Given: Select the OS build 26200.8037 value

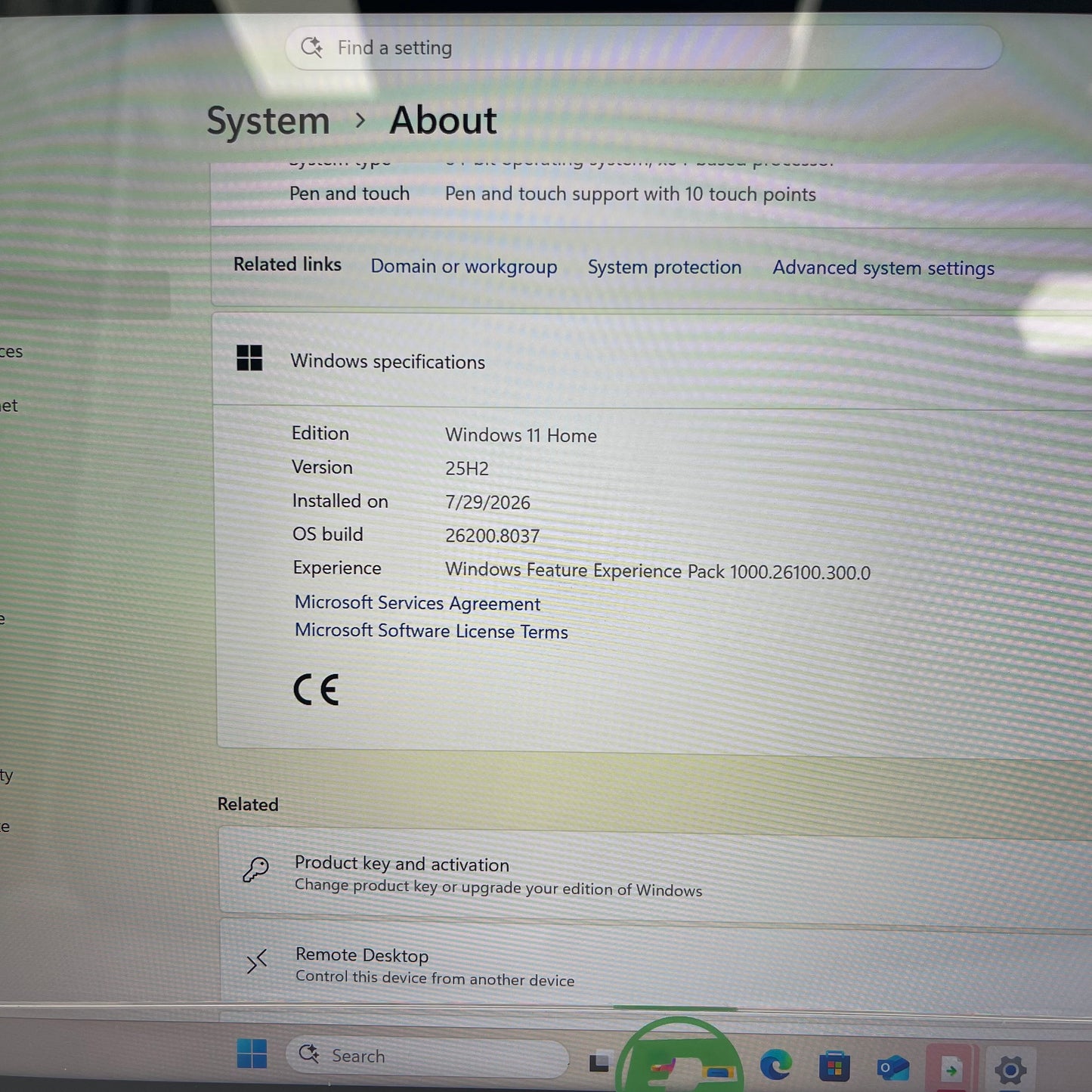Looking at the screenshot, I should 492,536.
